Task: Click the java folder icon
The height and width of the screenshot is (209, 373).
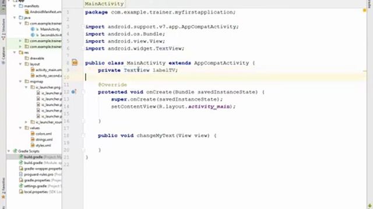Action: pos(21,17)
